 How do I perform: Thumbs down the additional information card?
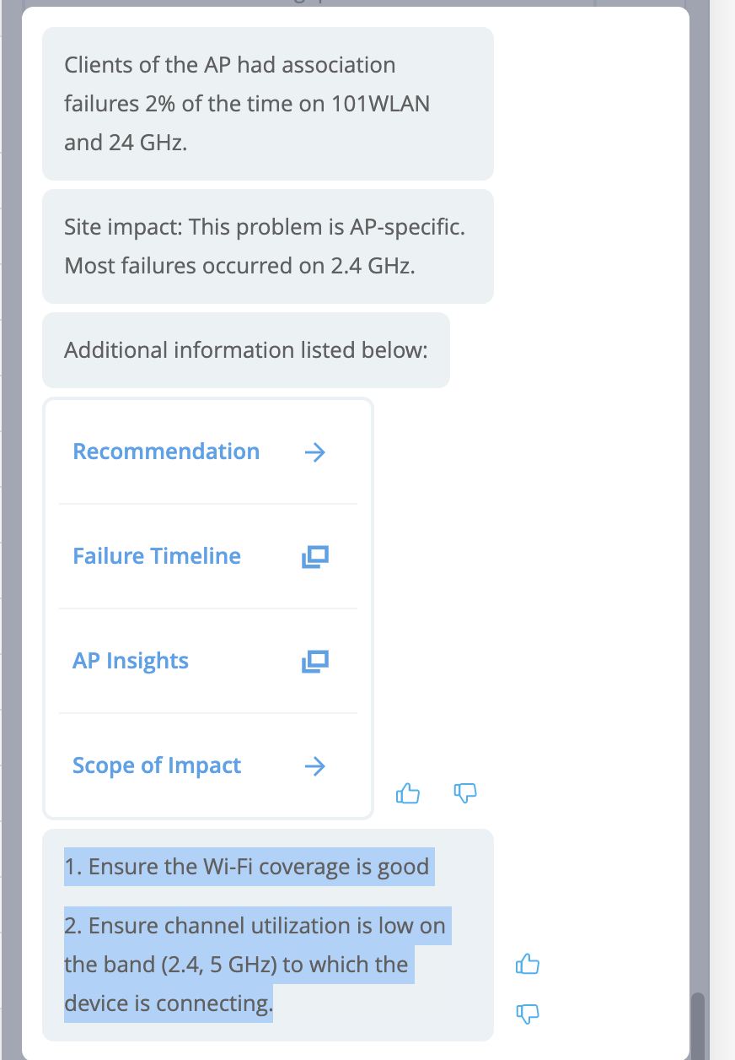coord(465,792)
